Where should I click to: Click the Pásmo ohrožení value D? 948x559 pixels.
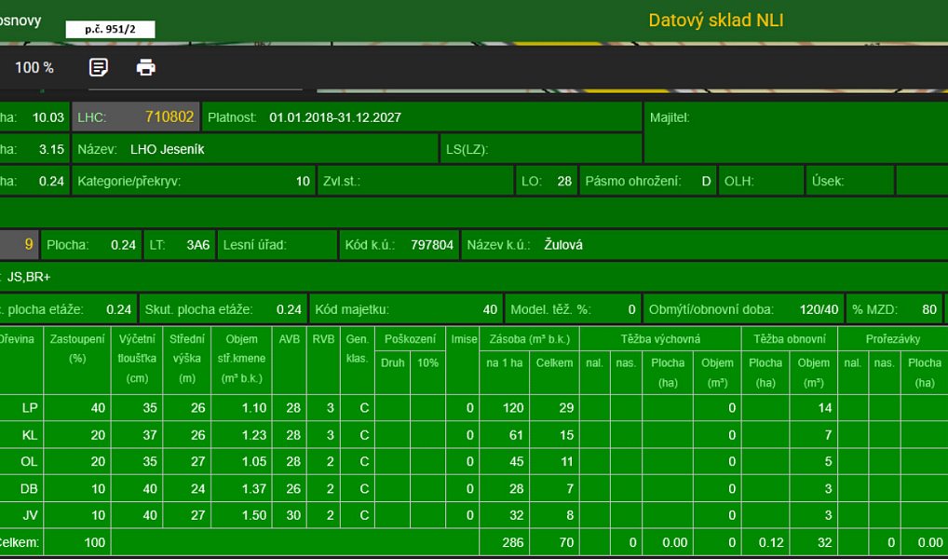(706, 181)
